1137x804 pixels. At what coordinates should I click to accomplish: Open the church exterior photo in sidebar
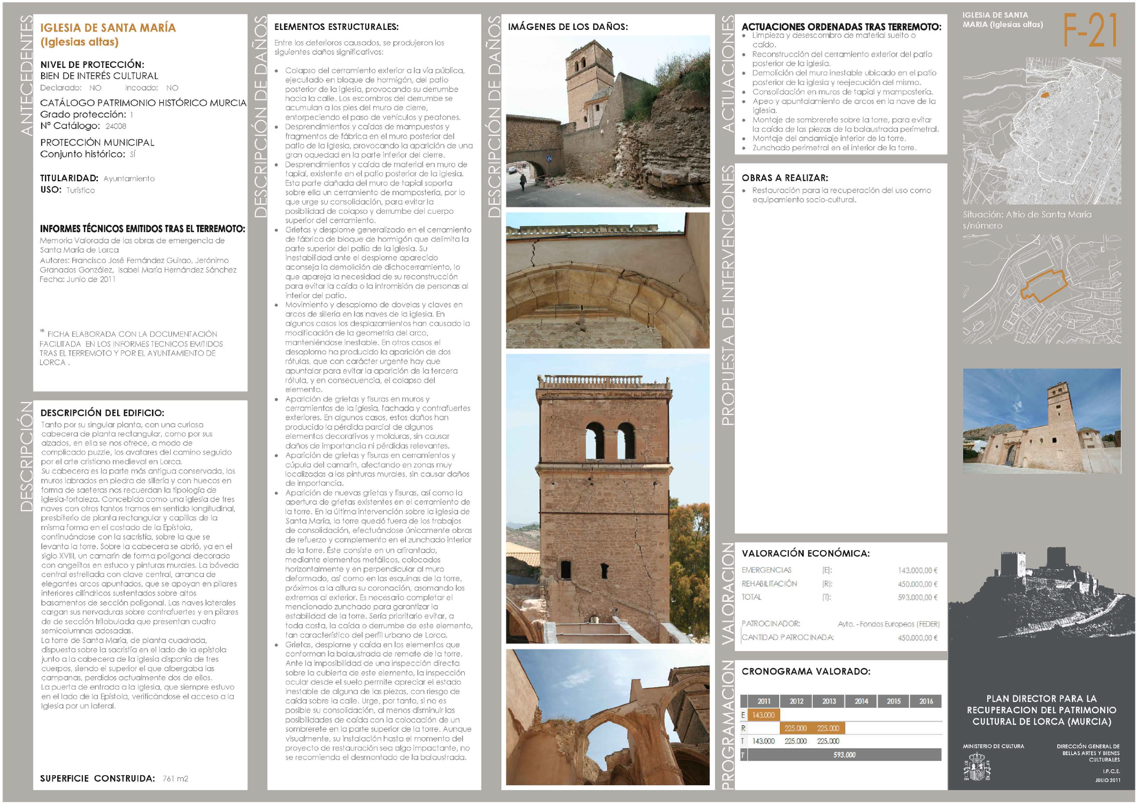point(1042,421)
